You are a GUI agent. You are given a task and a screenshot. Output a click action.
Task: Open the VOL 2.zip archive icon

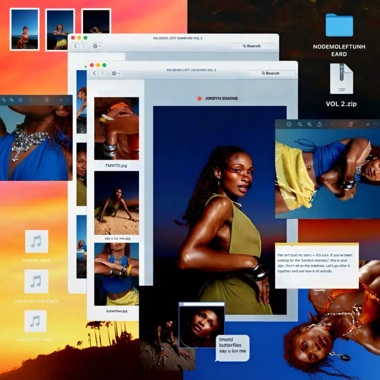point(341,79)
